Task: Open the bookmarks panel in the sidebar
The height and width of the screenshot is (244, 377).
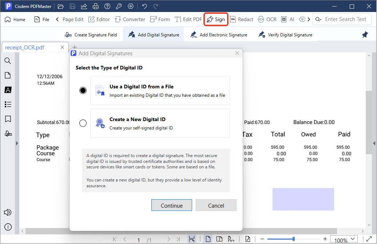Action: [8, 119]
